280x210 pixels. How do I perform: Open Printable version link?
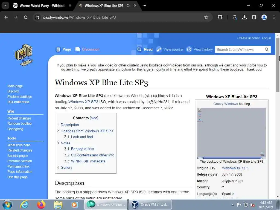(20, 161)
